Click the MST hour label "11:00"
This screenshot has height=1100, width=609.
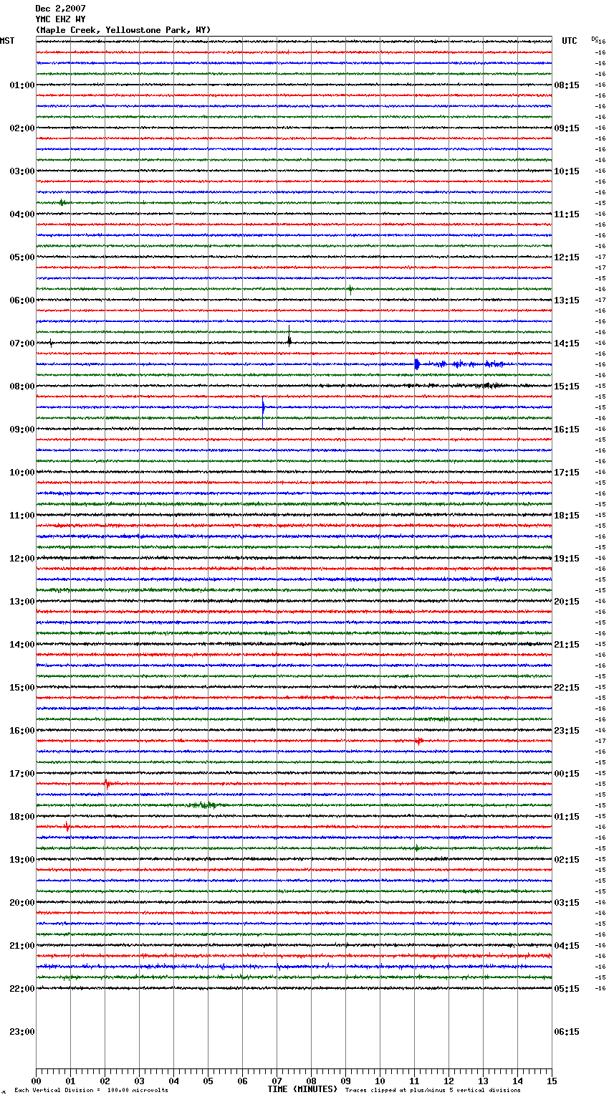tap(22, 516)
